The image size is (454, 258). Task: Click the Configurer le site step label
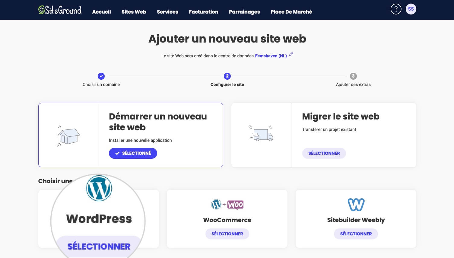[x=227, y=84]
